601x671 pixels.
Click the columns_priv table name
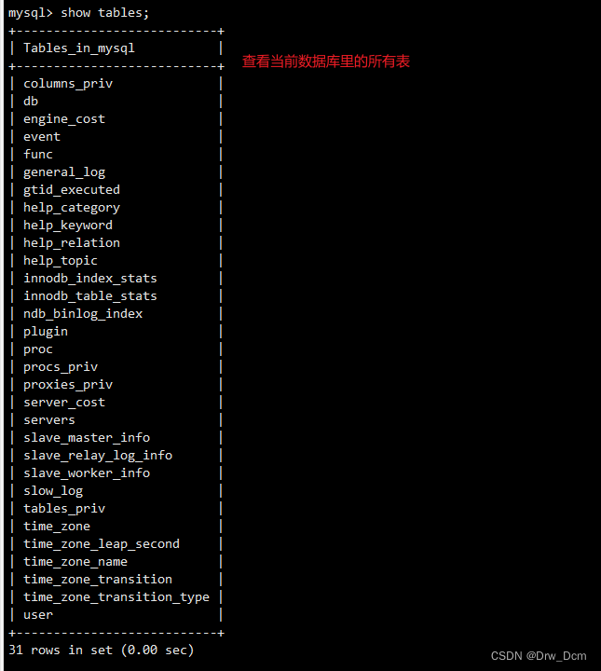(x=68, y=83)
